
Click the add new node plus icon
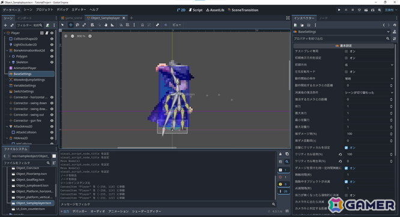5,25
